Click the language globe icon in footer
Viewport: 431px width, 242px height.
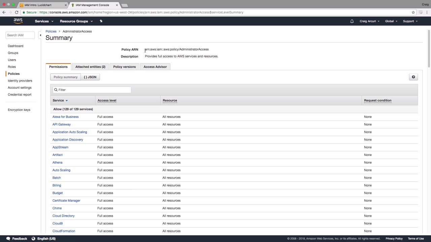[33, 239]
